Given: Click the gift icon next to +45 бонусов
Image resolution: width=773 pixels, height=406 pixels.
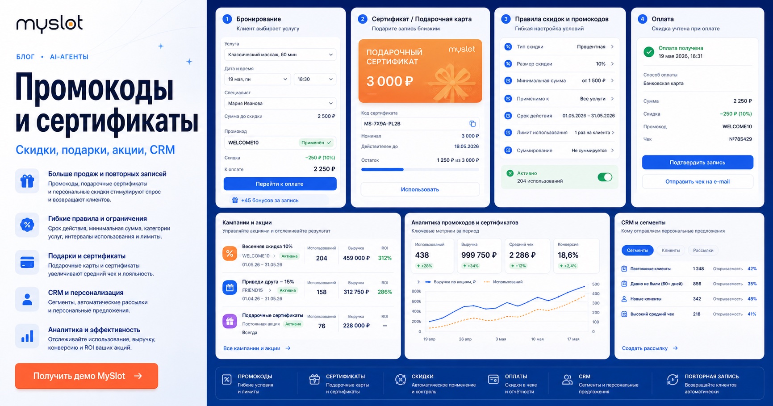Looking at the screenshot, I should coord(235,200).
